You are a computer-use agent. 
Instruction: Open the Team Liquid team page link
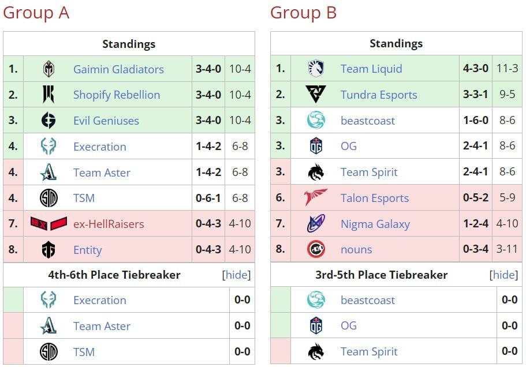pyautogui.click(x=371, y=69)
